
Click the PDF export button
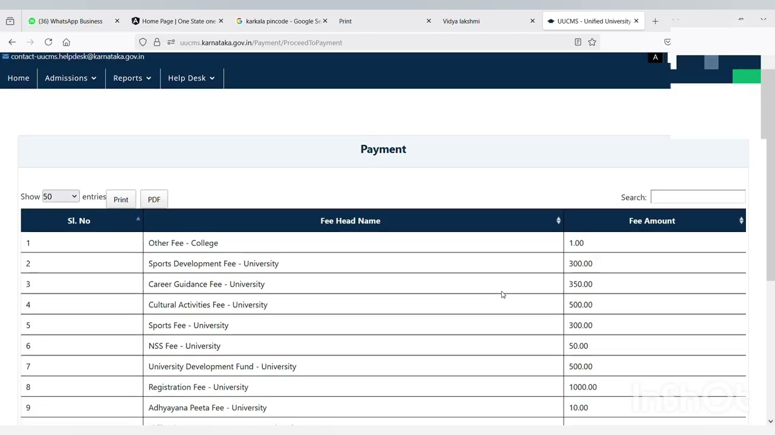click(x=154, y=199)
